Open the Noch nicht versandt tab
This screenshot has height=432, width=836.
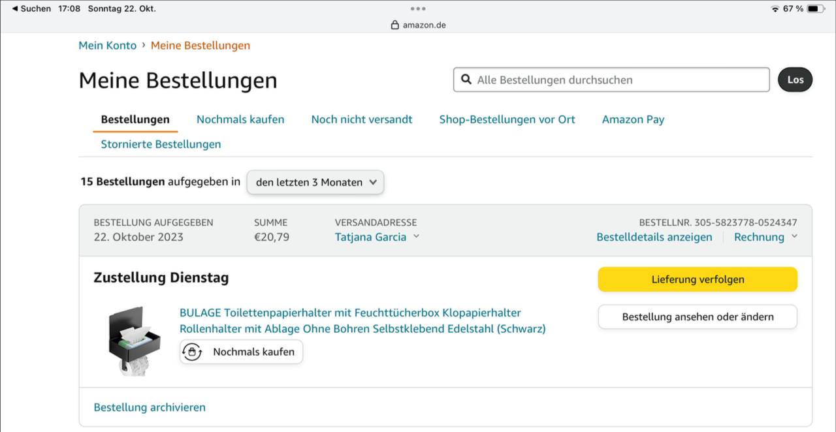click(362, 119)
